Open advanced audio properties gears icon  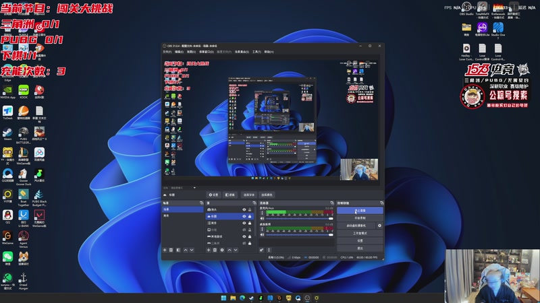click(x=262, y=250)
